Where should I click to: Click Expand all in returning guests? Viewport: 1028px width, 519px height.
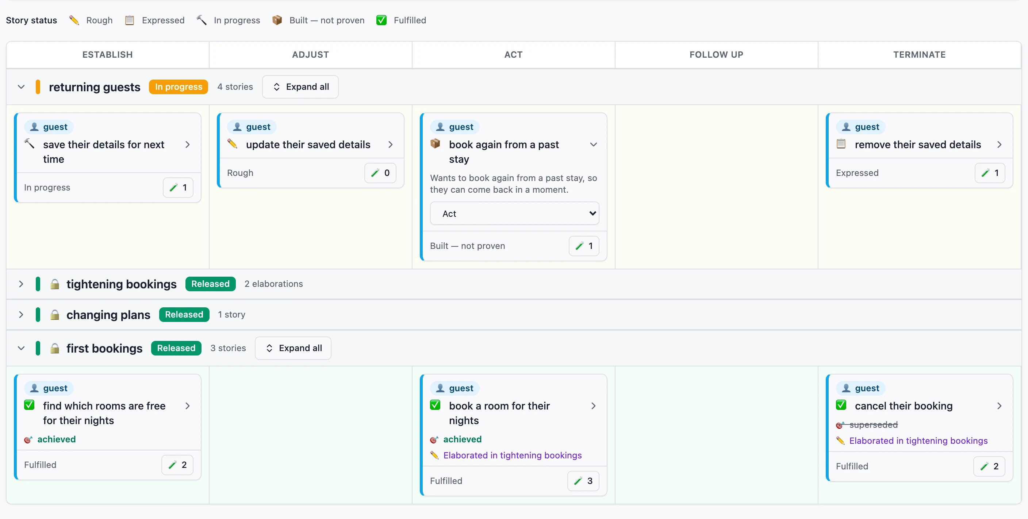tap(300, 87)
